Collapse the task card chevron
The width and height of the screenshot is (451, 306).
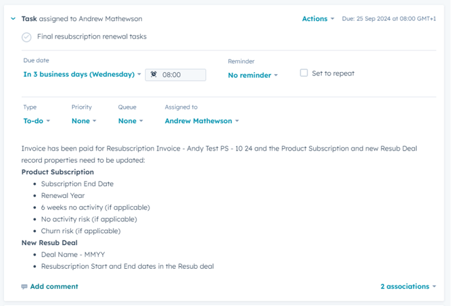pyautogui.click(x=14, y=19)
